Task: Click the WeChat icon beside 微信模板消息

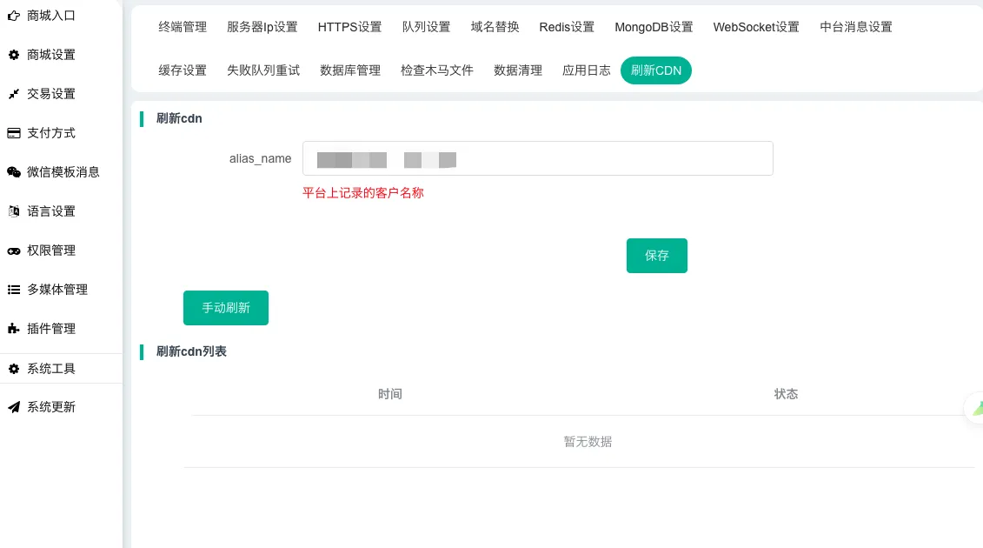Action: click(x=14, y=172)
